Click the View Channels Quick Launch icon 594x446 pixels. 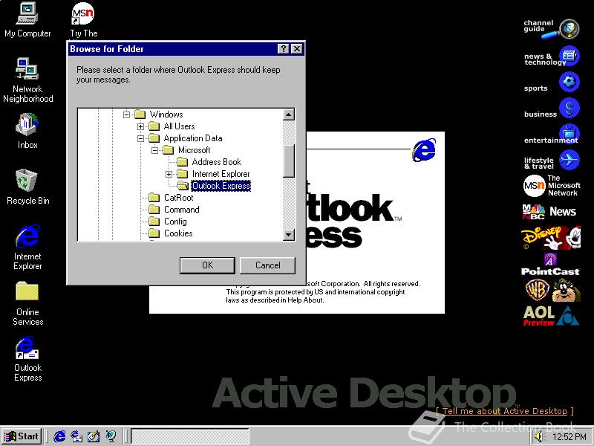click(x=111, y=436)
